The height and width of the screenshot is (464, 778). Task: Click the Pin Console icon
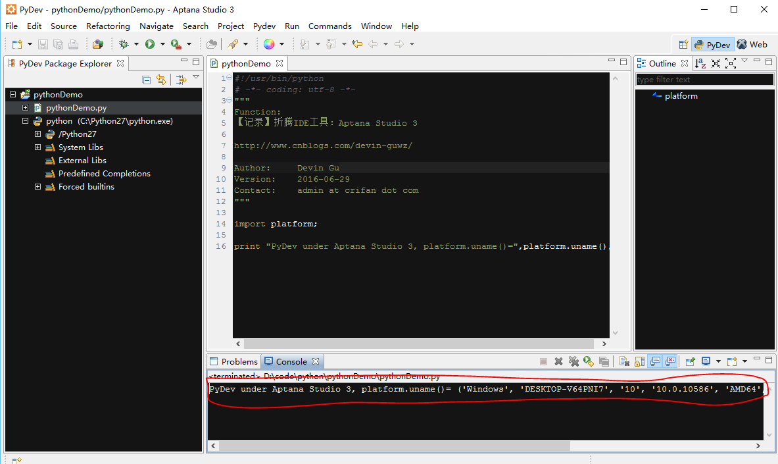[x=690, y=361]
